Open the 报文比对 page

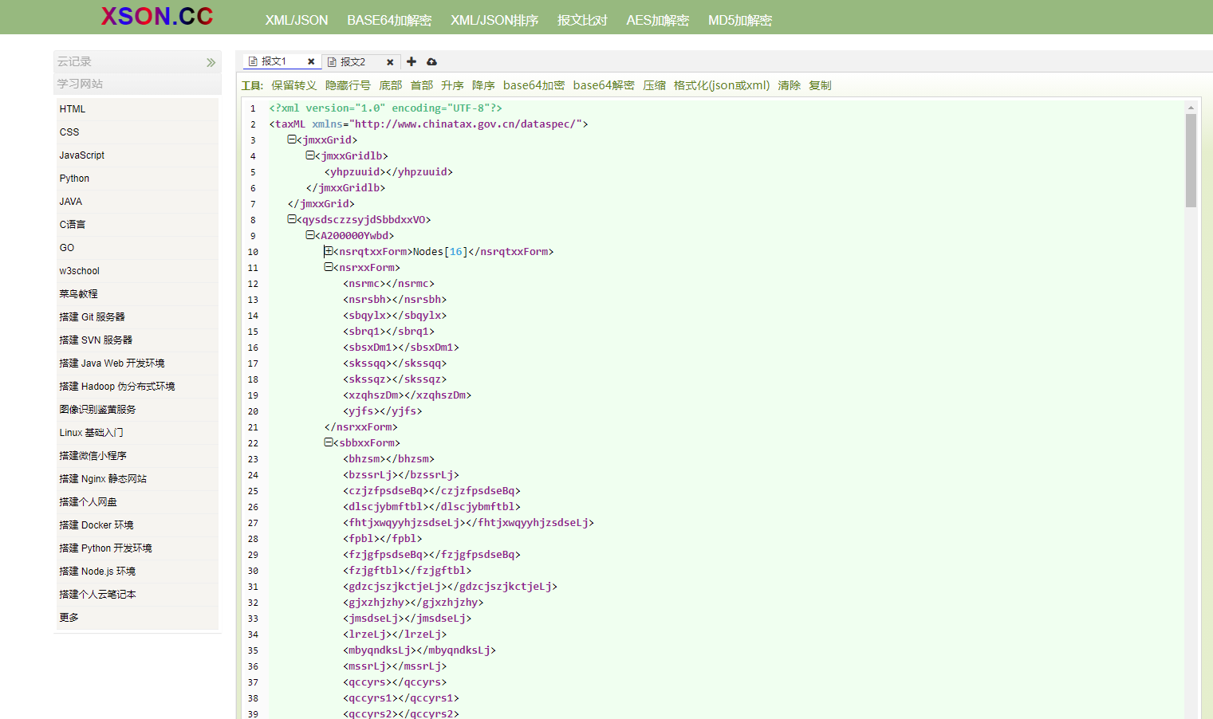582,20
